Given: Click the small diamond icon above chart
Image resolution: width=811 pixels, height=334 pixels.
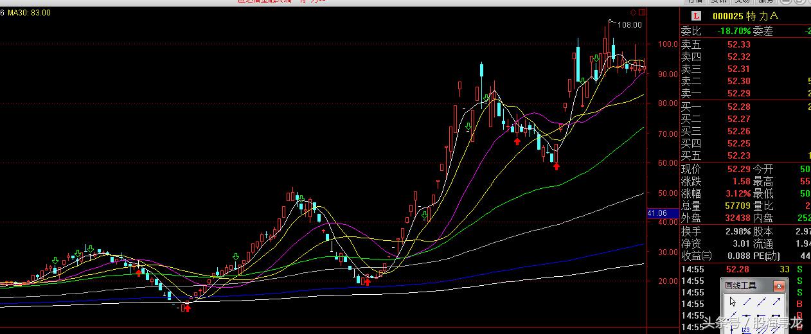Looking at the screenshot, I should (x=632, y=12).
